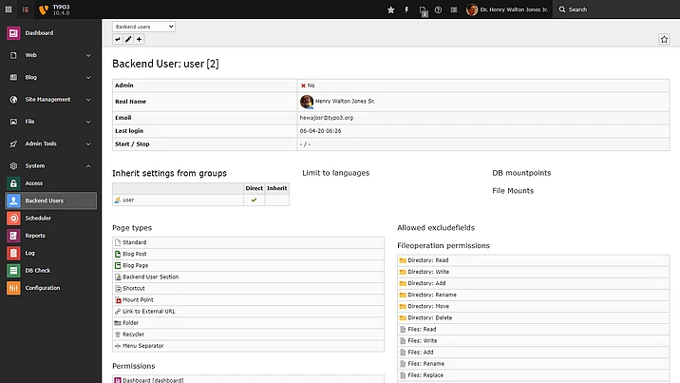Open the application information icon
The width and height of the screenshot is (680, 383).
(x=453, y=10)
